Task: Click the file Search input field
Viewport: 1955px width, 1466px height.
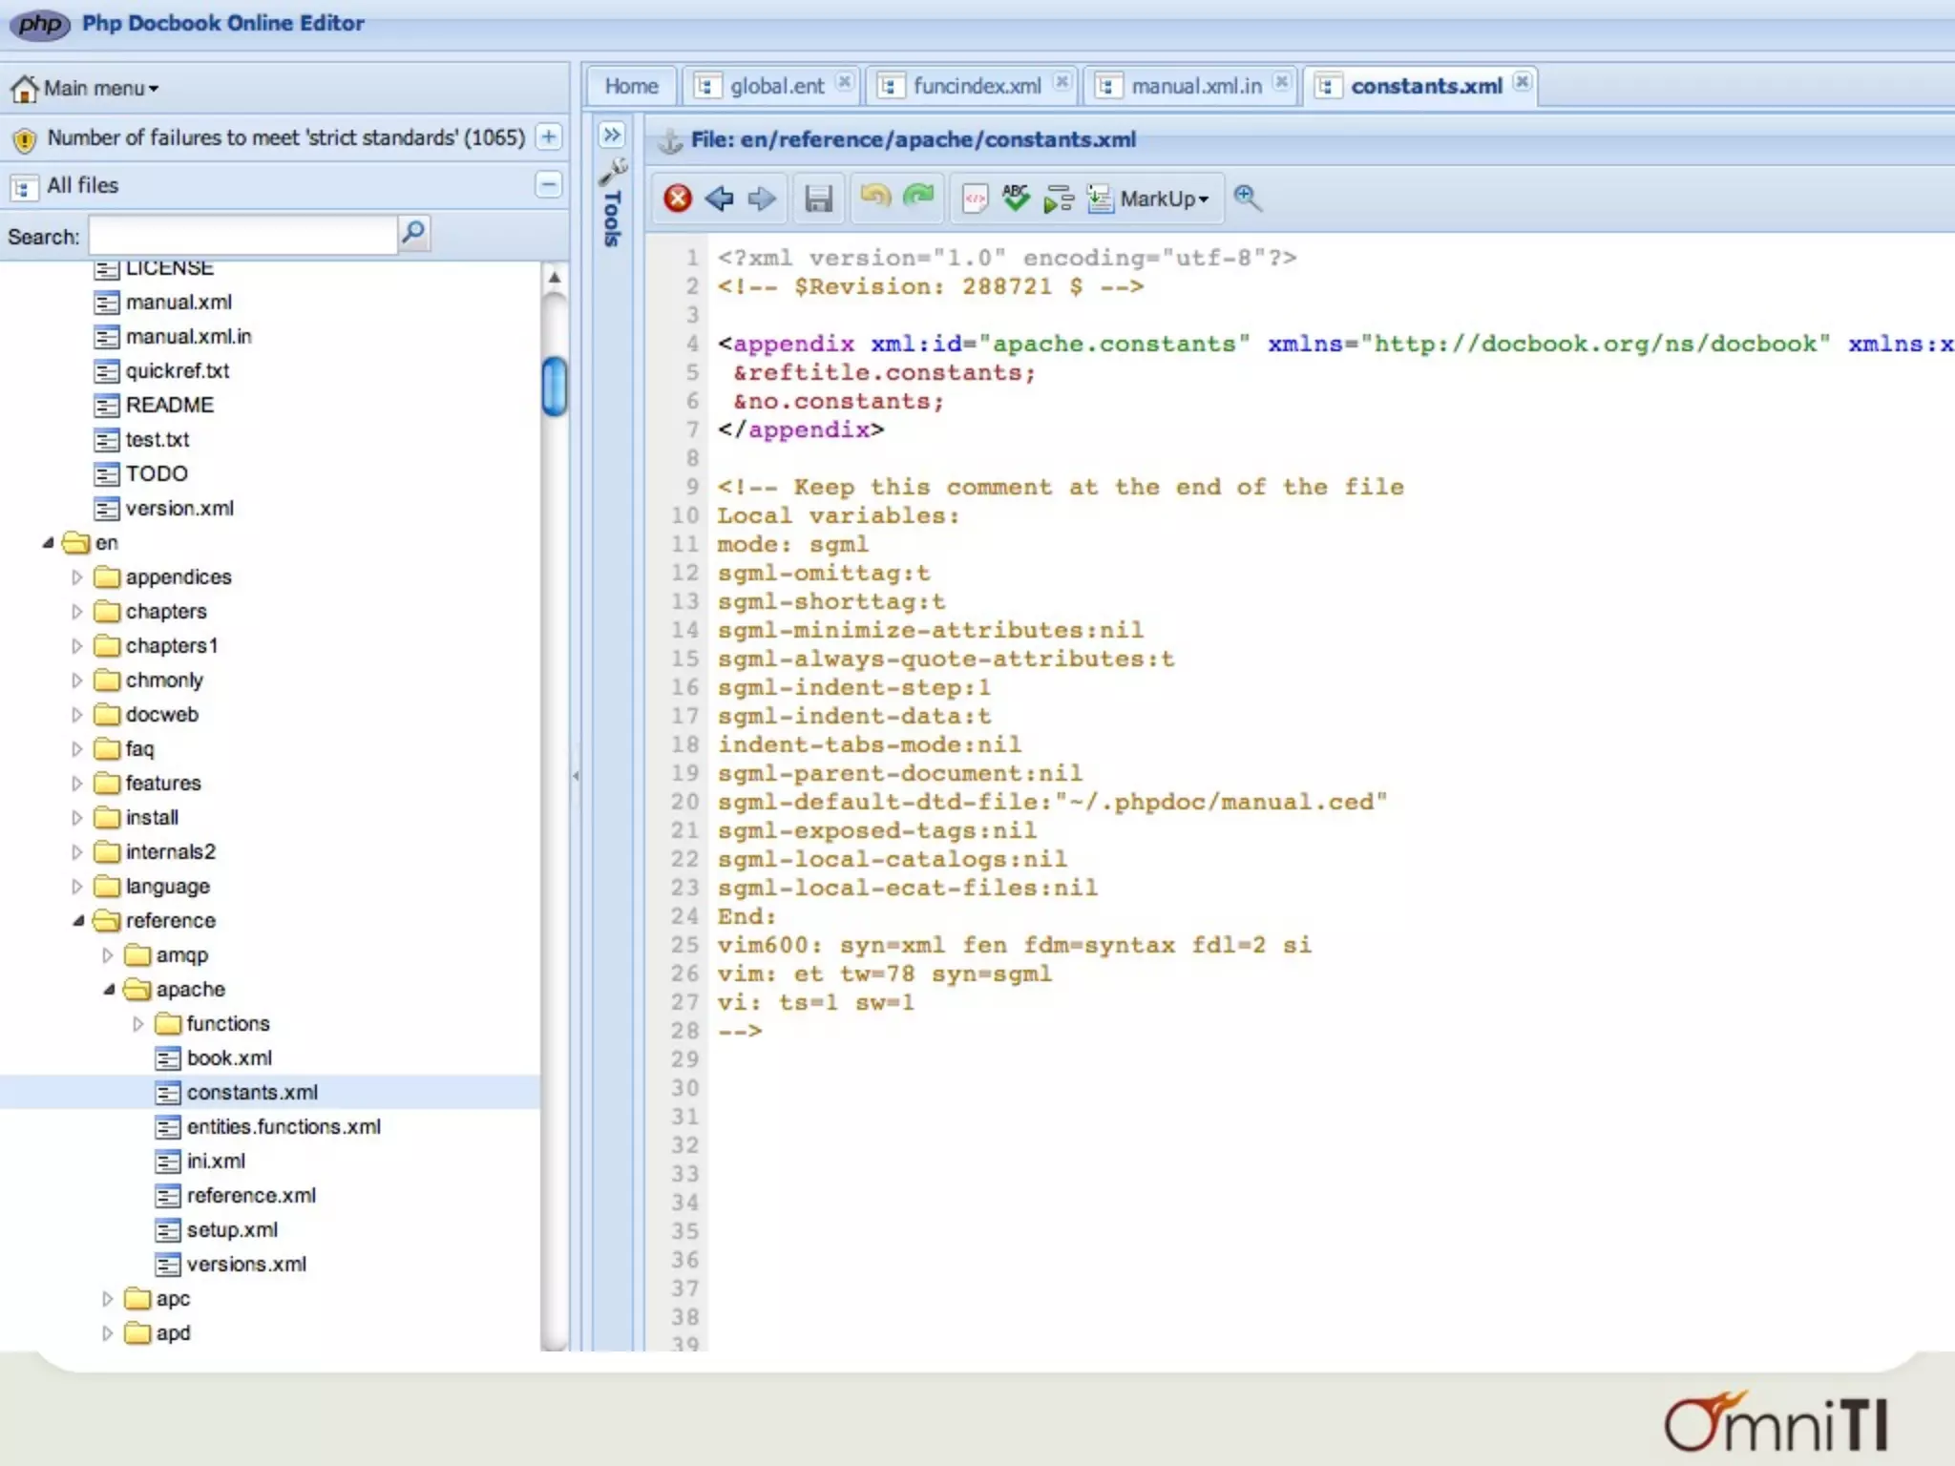Action: [242, 236]
